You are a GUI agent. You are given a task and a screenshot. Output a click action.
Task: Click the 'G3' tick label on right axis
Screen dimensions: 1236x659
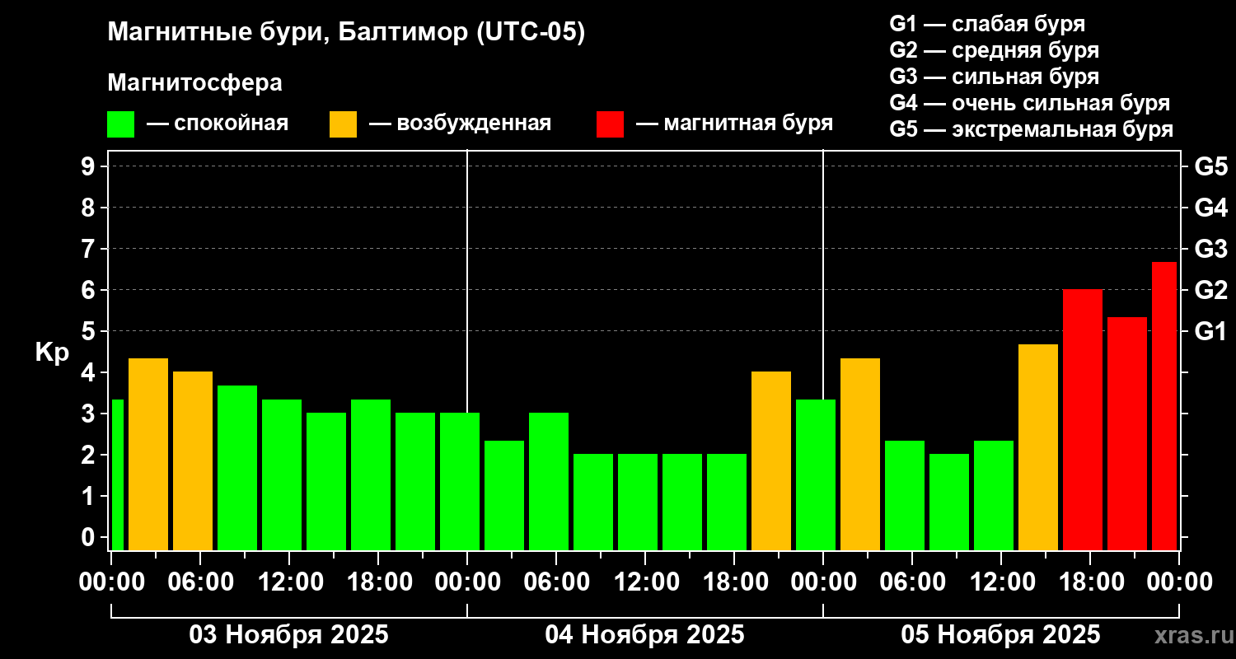[1211, 249]
